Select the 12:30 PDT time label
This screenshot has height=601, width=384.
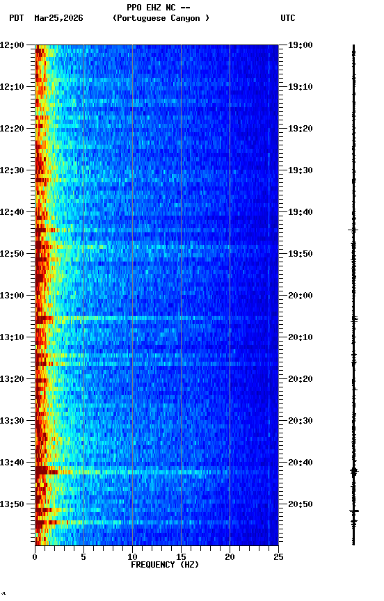point(12,170)
